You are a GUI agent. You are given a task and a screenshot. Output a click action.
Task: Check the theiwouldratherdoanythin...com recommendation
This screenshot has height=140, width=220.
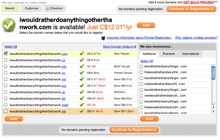141,73
